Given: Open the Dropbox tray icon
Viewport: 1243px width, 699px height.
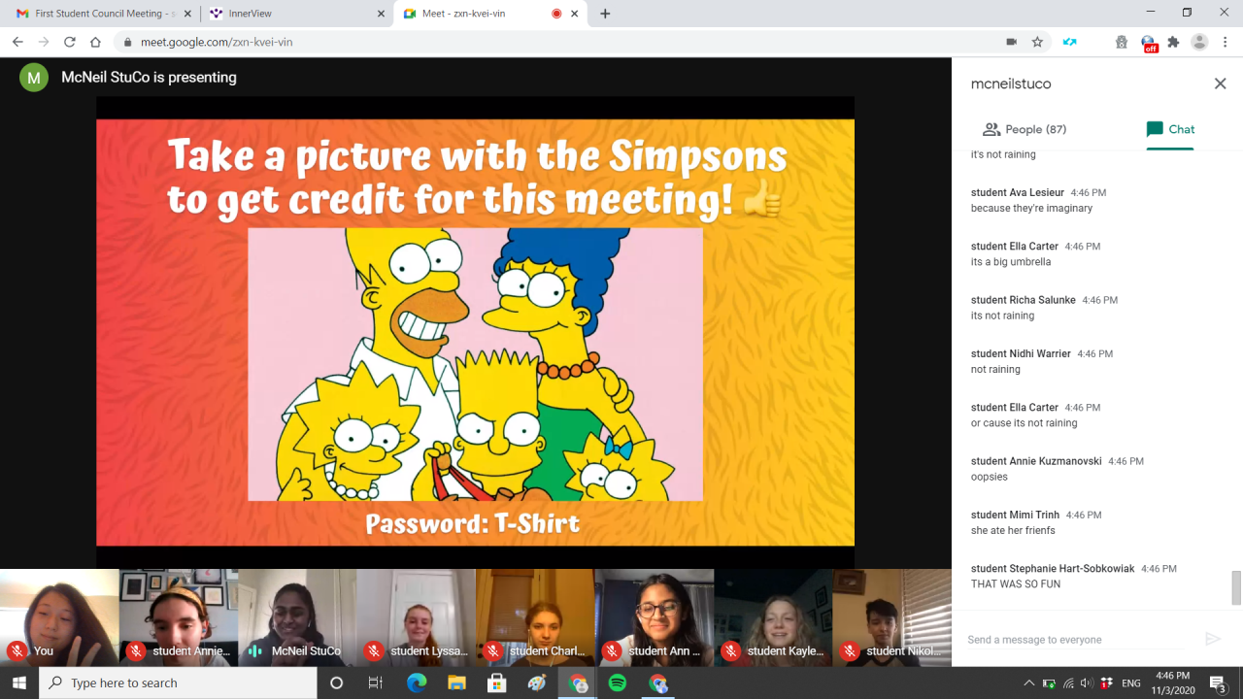Looking at the screenshot, I should pyautogui.click(x=1105, y=683).
